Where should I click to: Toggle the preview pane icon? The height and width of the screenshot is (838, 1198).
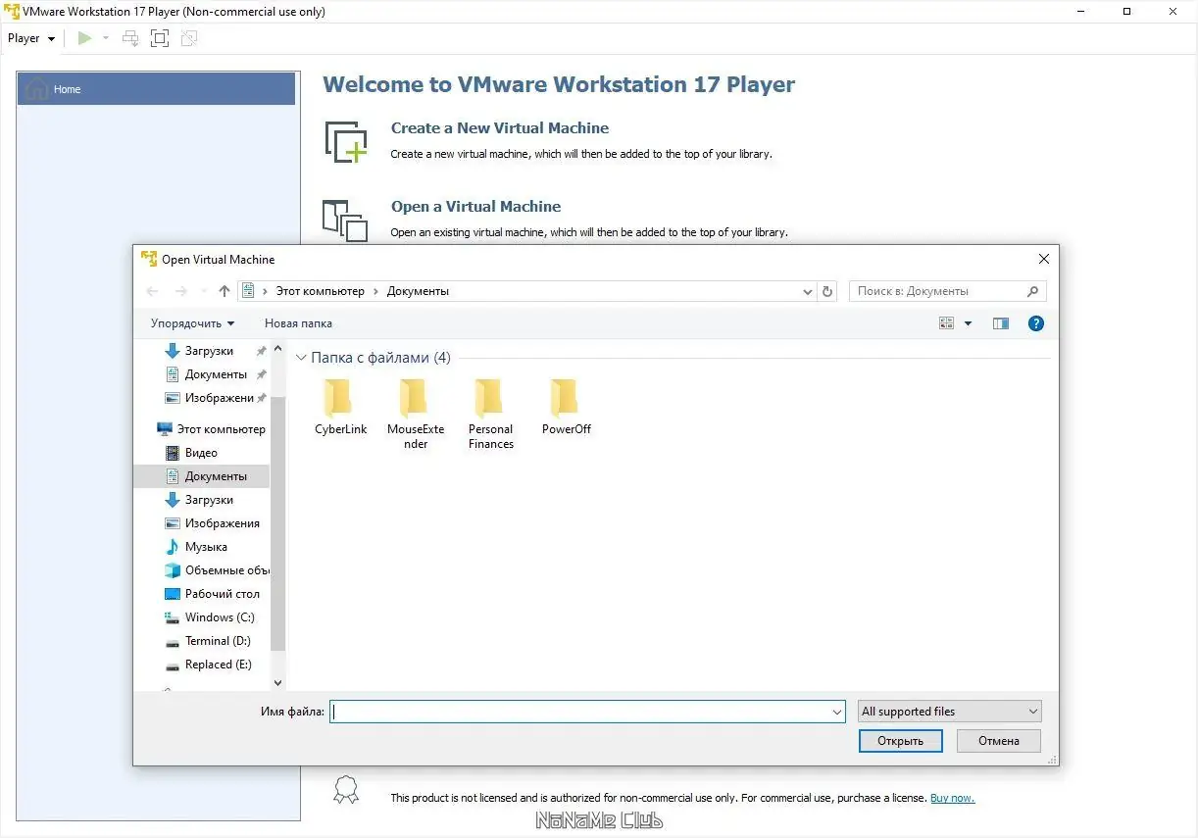coord(1000,323)
